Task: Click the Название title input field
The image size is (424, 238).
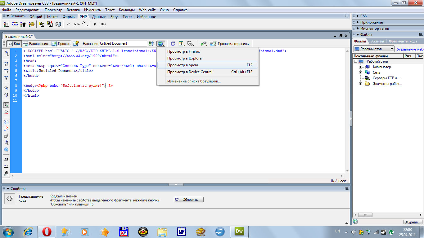Action: [x=123, y=43]
